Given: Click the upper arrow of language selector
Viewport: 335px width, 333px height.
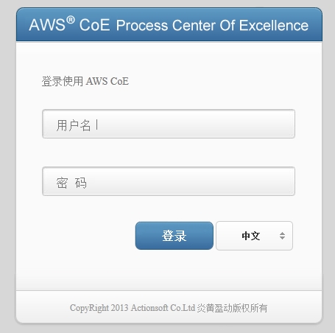Looking at the screenshot, I should point(282,234).
